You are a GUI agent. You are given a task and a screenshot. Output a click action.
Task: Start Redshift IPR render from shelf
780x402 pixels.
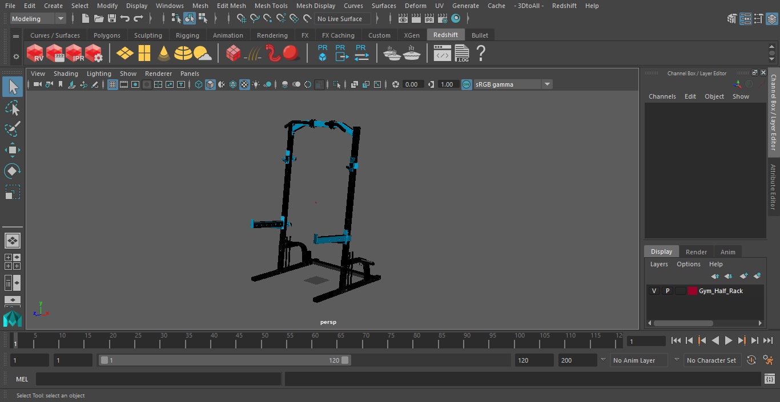tap(74, 54)
